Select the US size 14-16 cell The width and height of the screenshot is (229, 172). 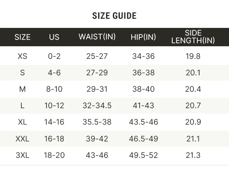coord(54,122)
